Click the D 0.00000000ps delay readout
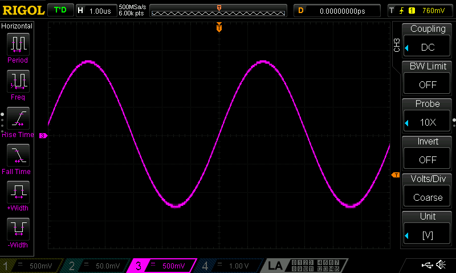Image resolution: width=456 pixels, height=273 pixels. pos(337,11)
